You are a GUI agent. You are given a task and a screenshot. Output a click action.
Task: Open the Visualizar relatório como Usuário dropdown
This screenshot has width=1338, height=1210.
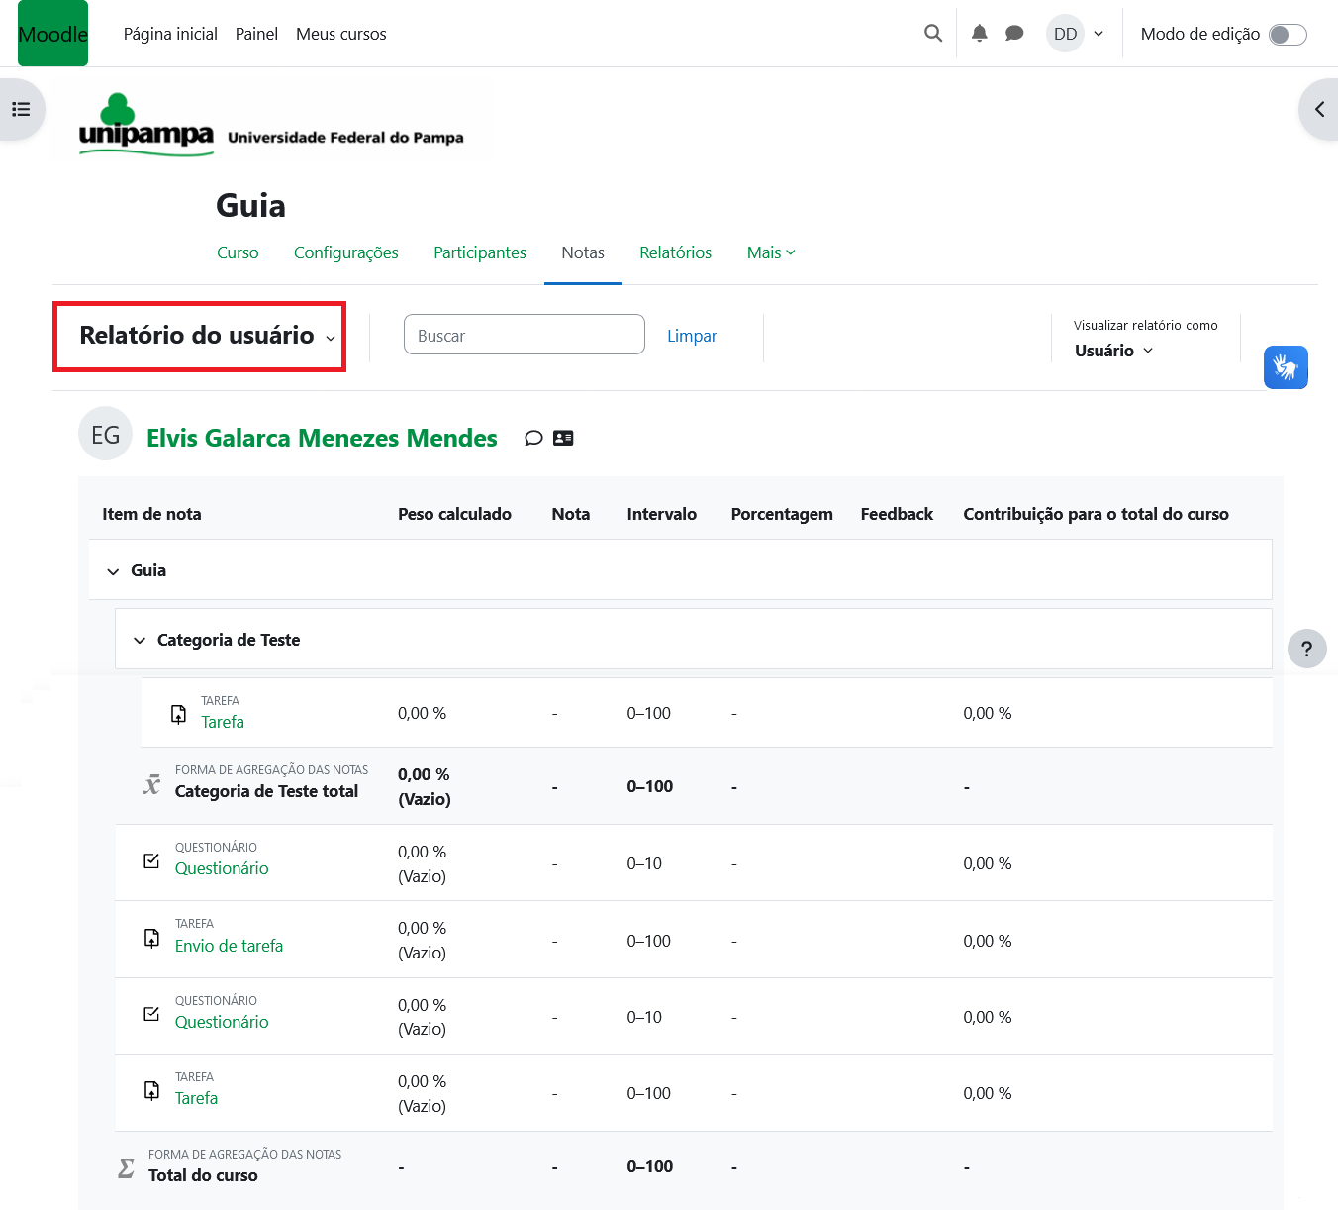[x=1113, y=351]
